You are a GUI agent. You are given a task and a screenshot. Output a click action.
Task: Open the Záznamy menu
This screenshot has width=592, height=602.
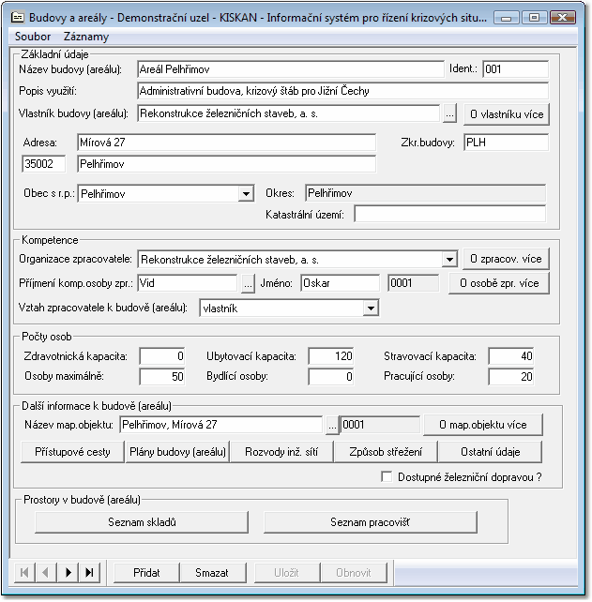tap(86, 37)
